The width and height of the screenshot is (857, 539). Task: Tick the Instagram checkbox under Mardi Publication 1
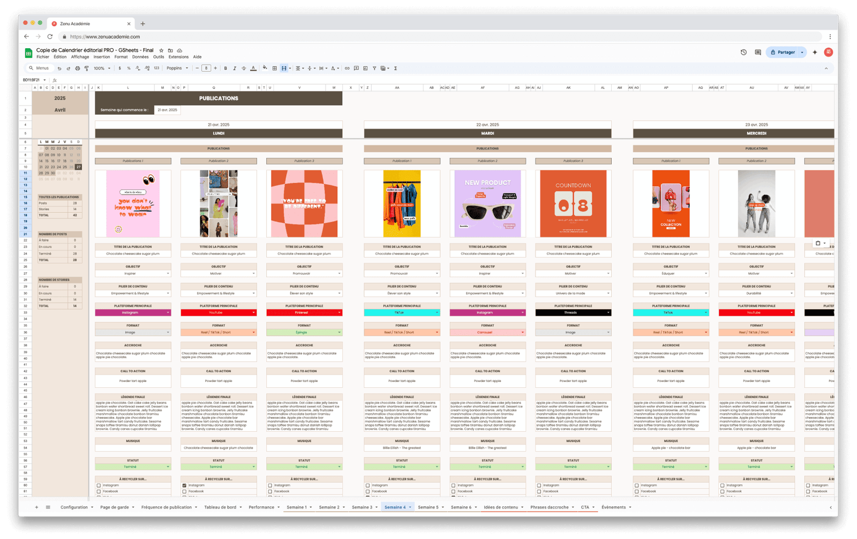[367, 485]
